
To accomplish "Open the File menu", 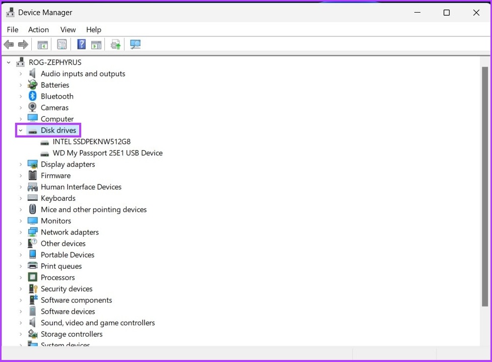I will 12,29.
